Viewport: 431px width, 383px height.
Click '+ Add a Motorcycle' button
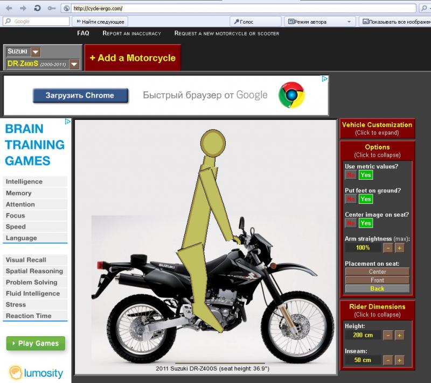pyautogui.click(x=133, y=58)
